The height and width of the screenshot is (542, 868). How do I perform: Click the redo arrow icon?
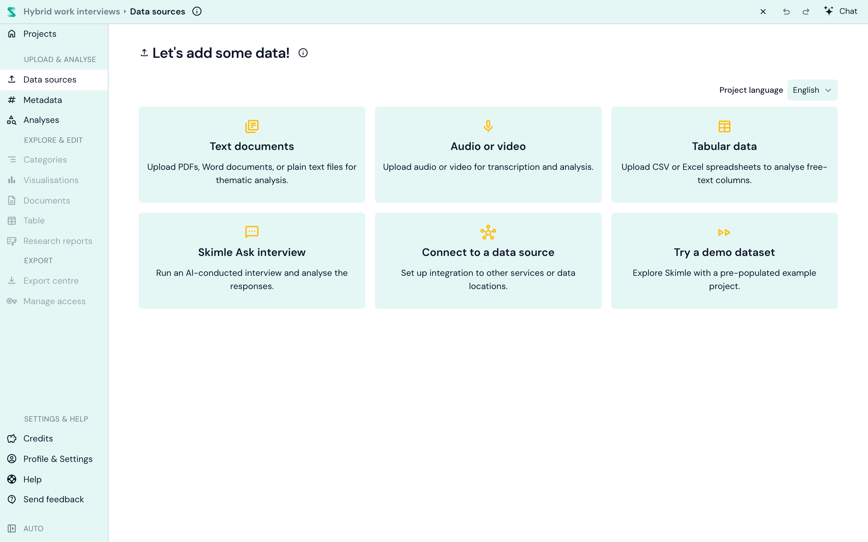[806, 11]
